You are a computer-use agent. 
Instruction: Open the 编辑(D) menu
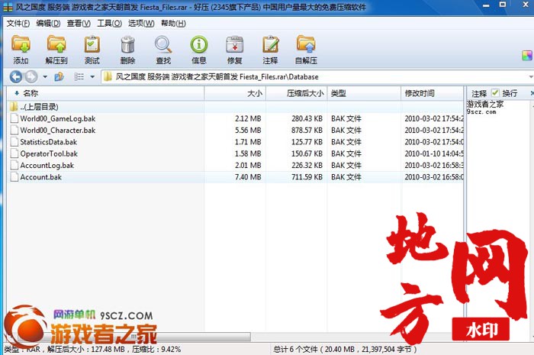(x=48, y=23)
